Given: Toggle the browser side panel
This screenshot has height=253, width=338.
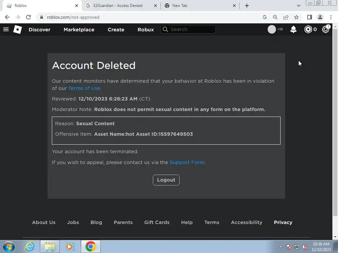Looking at the screenshot, I should click(310, 17).
